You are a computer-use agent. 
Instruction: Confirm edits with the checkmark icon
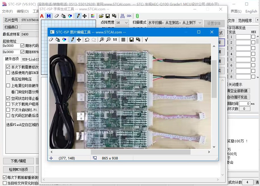tap(146, 40)
